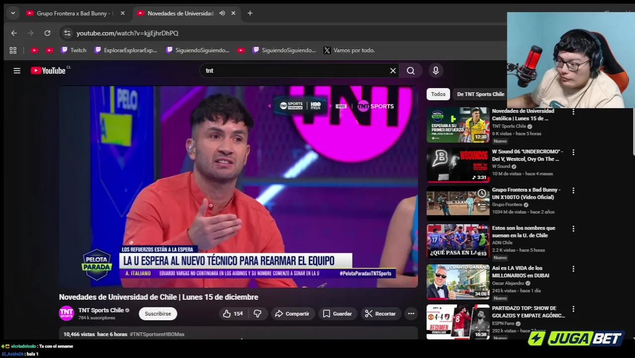Image resolution: width=635 pixels, height=358 pixels.
Task: Open a new browser tab with plus button
Action: point(250,13)
